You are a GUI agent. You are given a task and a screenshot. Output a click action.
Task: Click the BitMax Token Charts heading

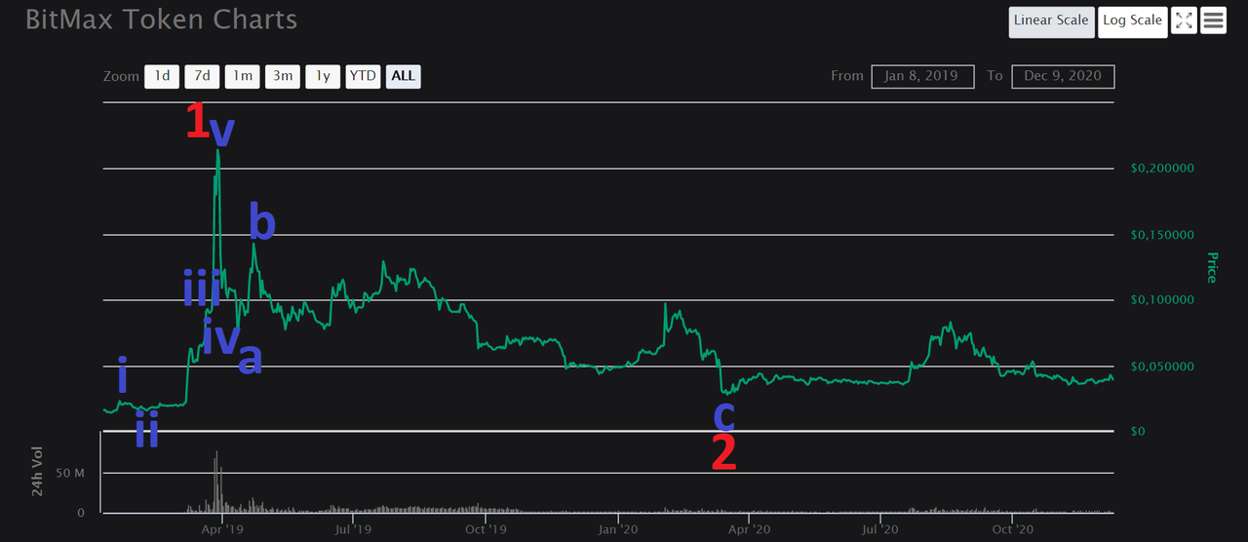(162, 19)
